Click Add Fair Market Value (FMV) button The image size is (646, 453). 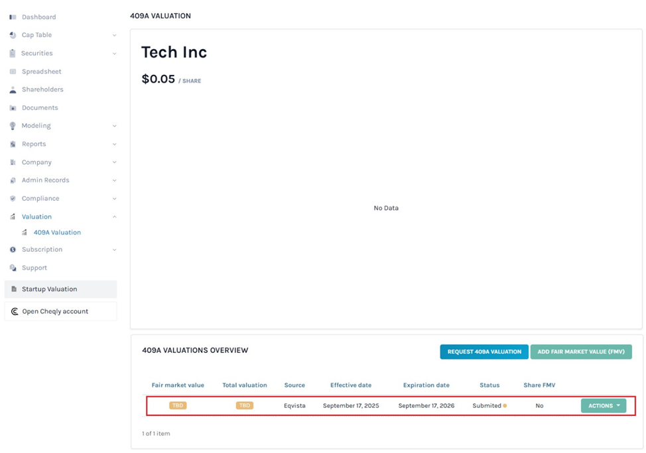coord(580,352)
